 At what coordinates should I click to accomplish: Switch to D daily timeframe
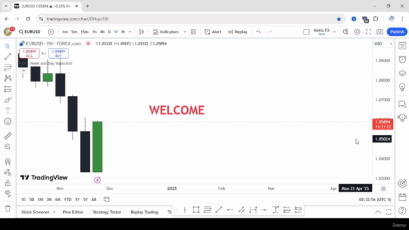tap(109, 32)
